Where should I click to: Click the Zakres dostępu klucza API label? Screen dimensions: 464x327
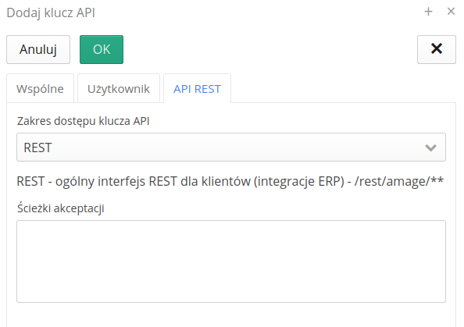click(83, 121)
